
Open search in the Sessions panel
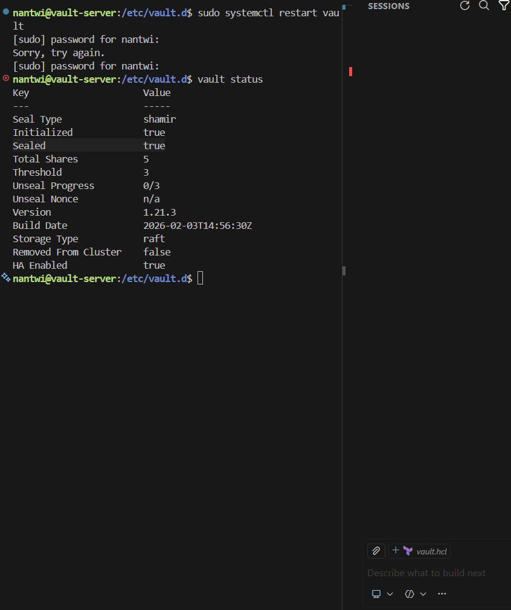pyautogui.click(x=484, y=5)
